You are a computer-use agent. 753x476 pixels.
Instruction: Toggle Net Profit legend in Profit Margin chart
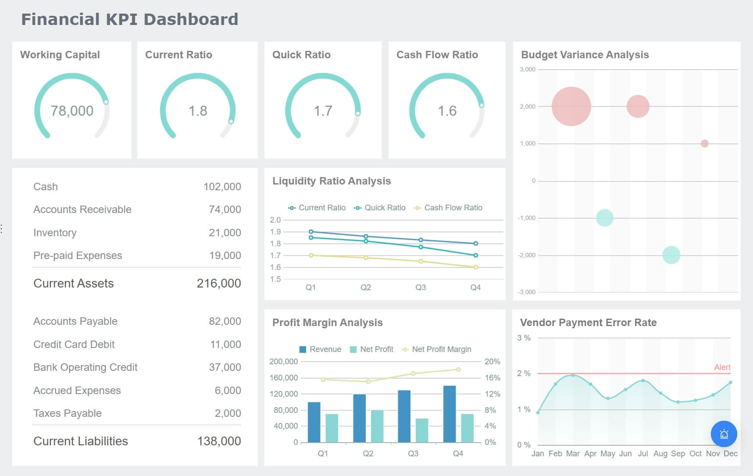[371, 349]
